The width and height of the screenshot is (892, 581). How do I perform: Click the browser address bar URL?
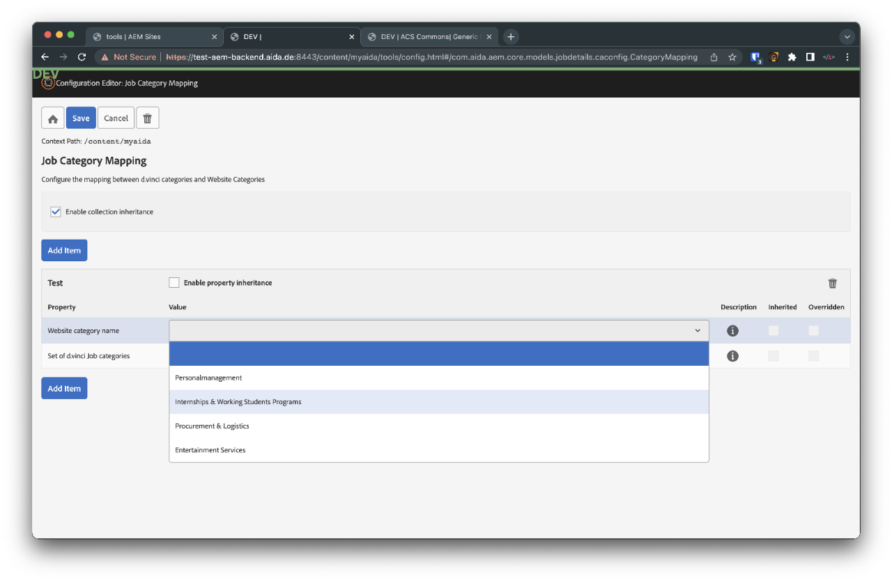pos(431,57)
